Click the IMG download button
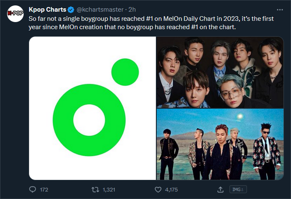This screenshot has height=199, width=291. tap(238, 189)
